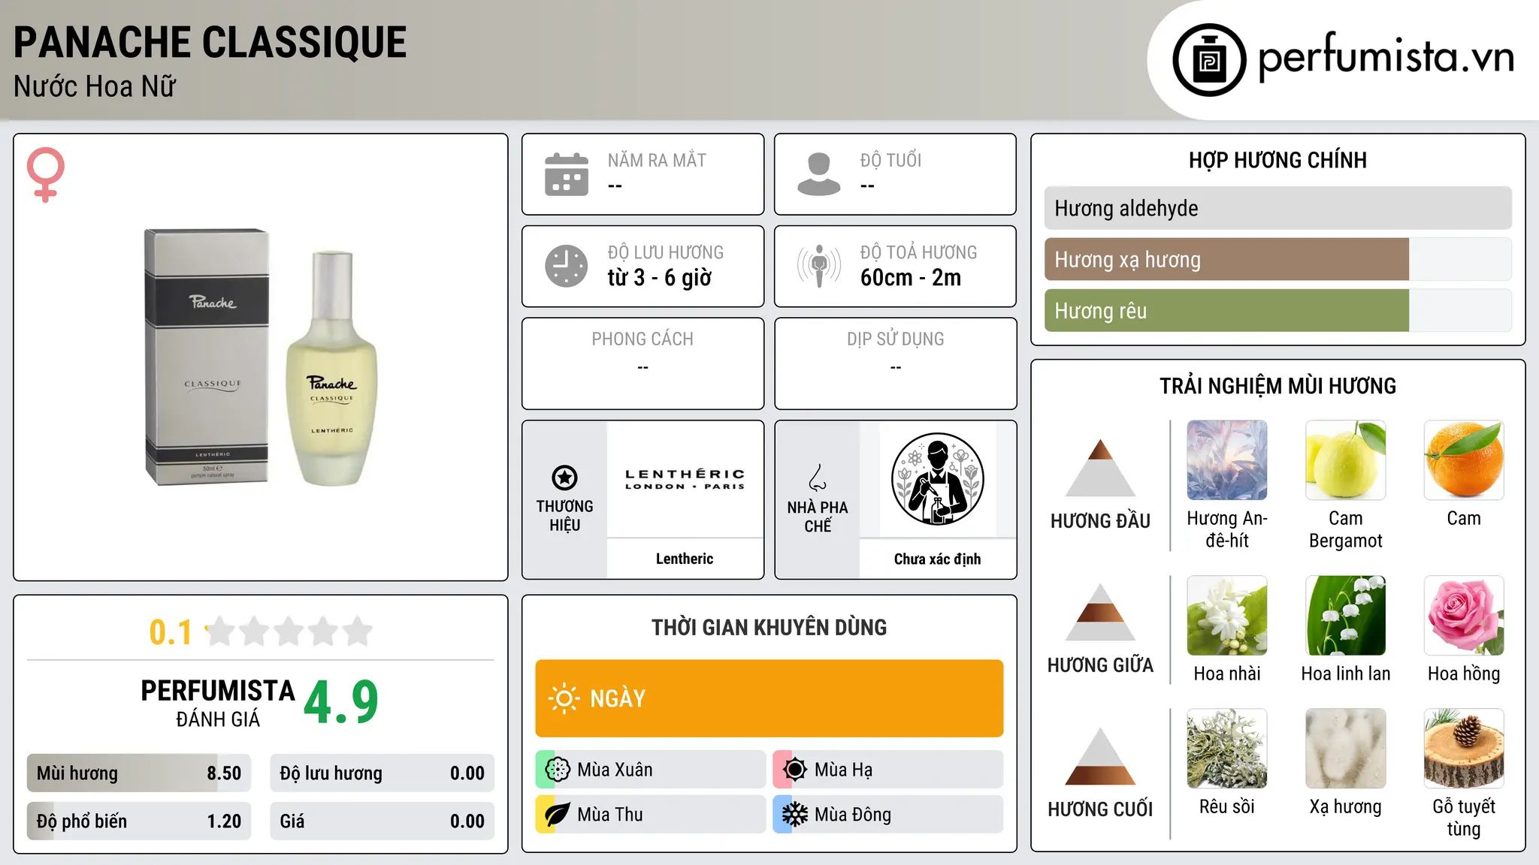Click the 0.1 user rating number

coord(171,632)
